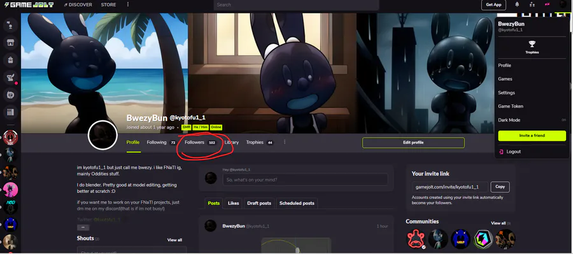Switch to the Draft posts tab
Screen dimensions: 573x254
[x=259, y=203]
